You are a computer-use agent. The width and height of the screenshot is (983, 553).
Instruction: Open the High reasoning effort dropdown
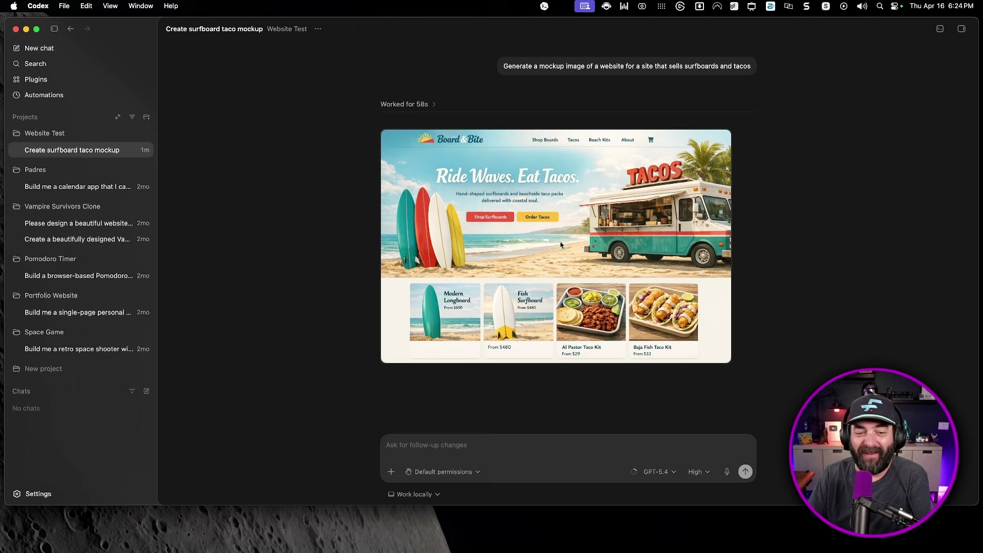[x=699, y=472]
